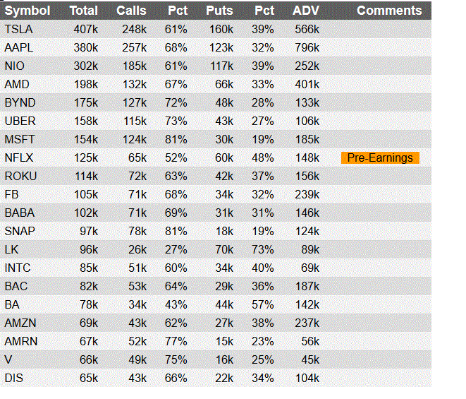The width and height of the screenshot is (466, 399).
Task: Click MSFT total volume 154k
Action: [86, 139]
